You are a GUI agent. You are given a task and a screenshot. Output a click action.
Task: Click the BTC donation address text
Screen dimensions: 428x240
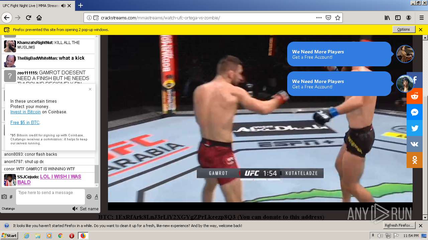pos(211,217)
